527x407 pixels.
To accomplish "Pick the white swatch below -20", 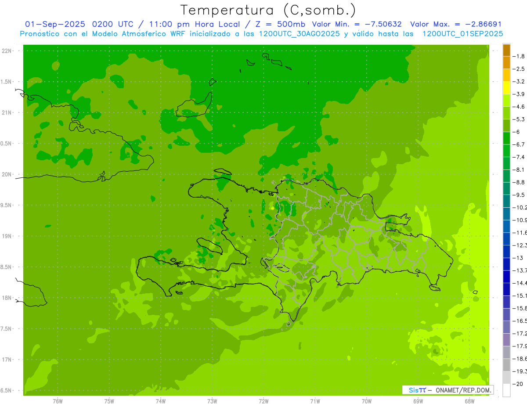I will click(506, 390).
